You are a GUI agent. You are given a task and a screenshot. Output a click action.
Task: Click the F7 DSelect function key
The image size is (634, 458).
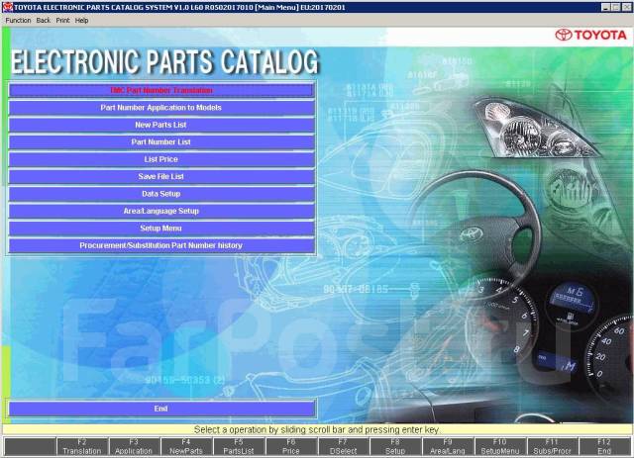(x=344, y=447)
